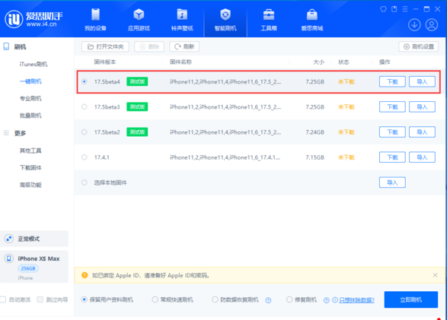This screenshot has height=320, width=447.
Task: Click the 立即刷机 flash now button
Action: coord(410,299)
